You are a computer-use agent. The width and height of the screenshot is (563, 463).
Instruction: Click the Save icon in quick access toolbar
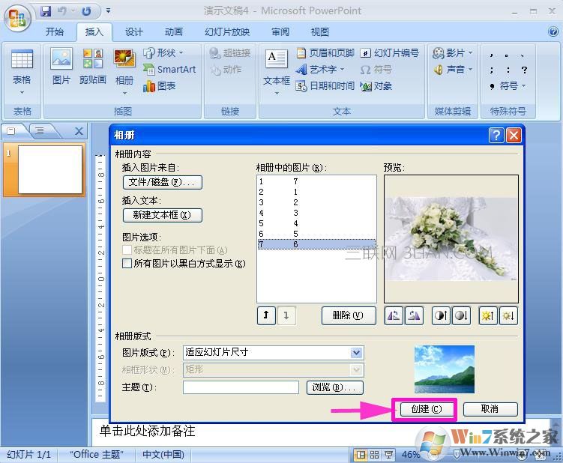[x=46, y=11]
